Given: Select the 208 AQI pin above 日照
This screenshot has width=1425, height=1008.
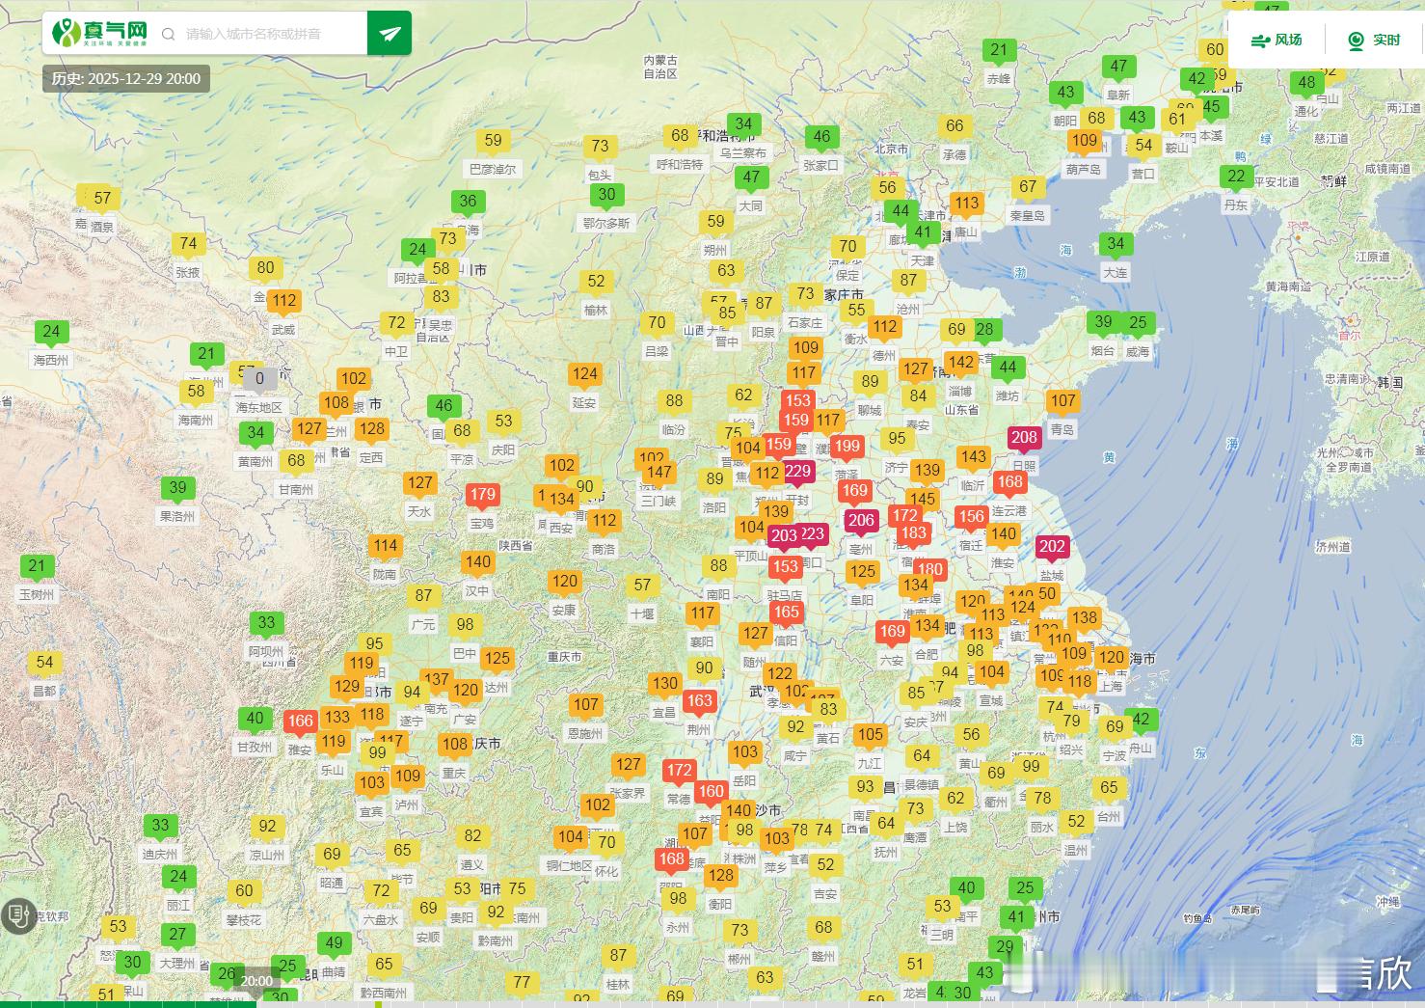Looking at the screenshot, I should 1024,439.
